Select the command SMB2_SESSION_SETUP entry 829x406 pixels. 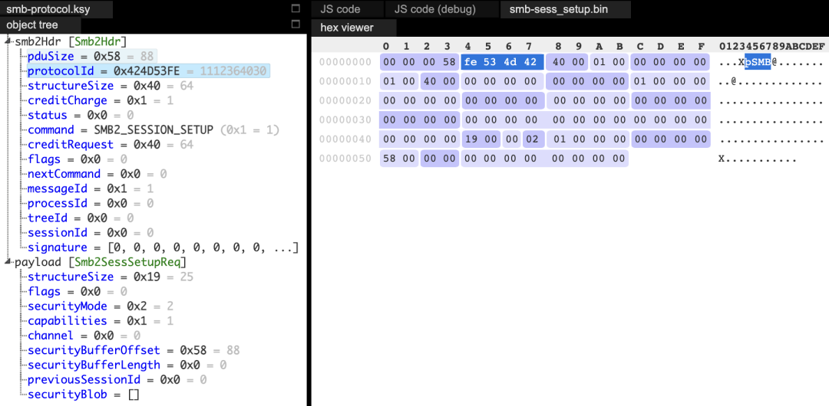click(x=154, y=130)
